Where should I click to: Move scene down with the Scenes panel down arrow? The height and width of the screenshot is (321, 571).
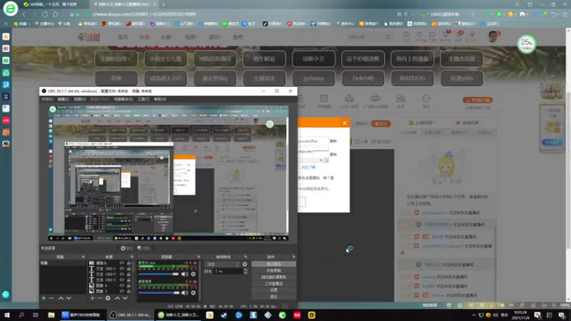coord(69,298)
